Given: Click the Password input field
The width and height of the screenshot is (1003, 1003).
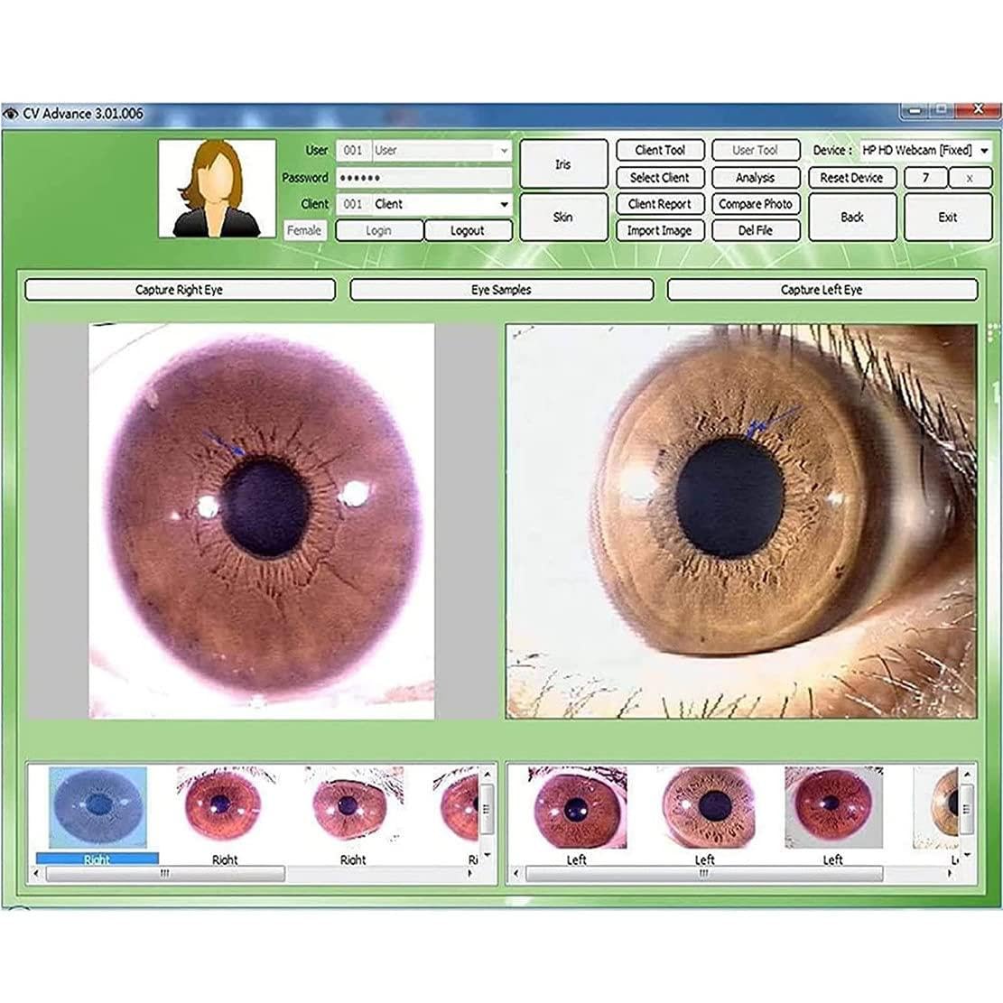Looking at the screenshot, I should [x=424, y=178].
